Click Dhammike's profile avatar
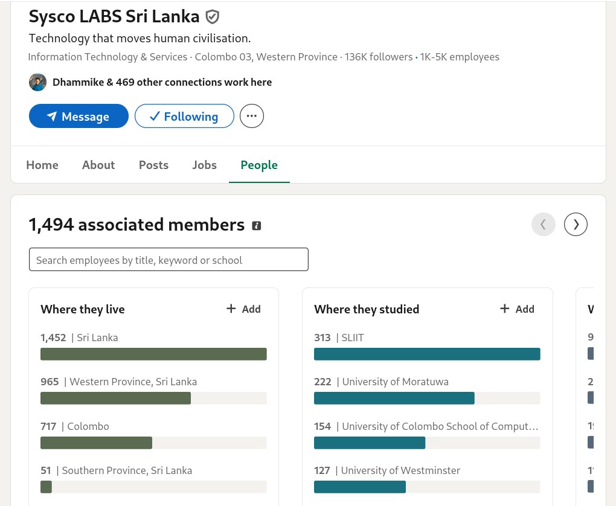Screen dimensions: 616x506 click(37, 82)
